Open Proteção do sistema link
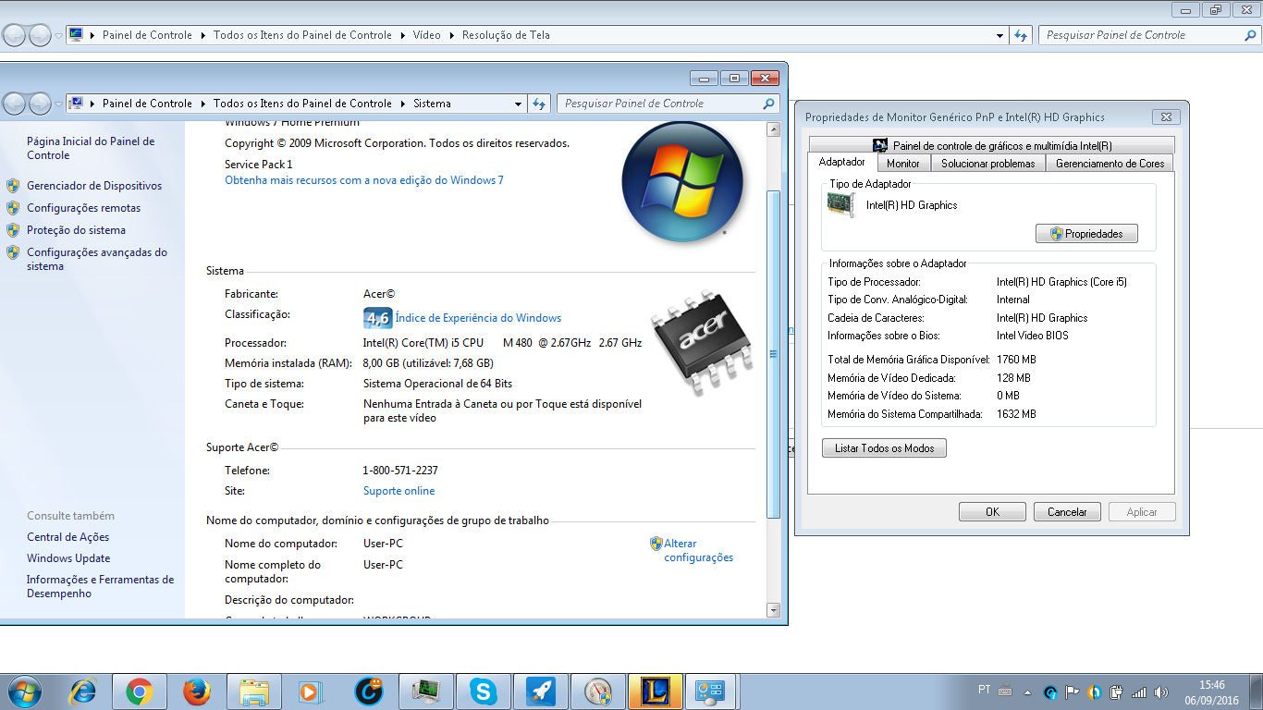This screenshot has height=710, width=1263. 76,230
